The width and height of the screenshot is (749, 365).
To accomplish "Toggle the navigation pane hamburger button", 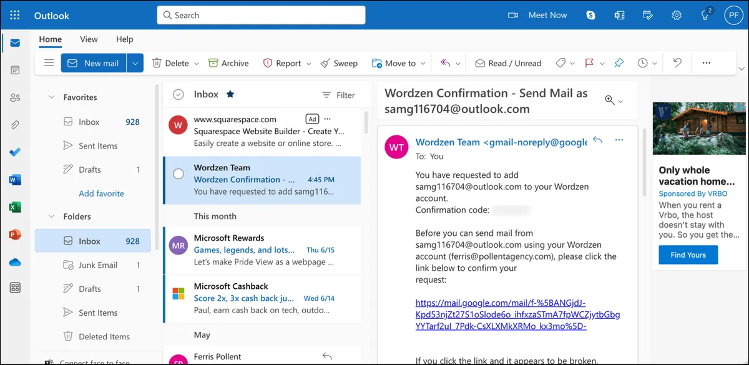I will [x=49, y=63].
